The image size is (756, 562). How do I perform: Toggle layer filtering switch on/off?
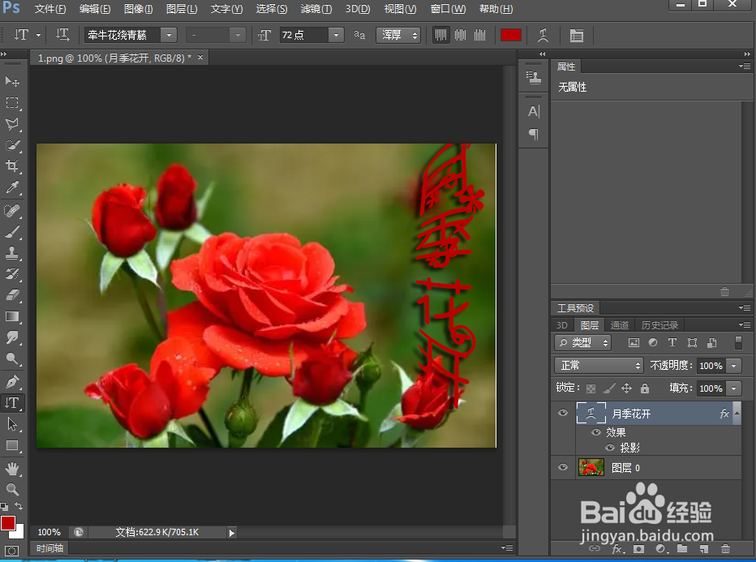tap(738, 342)
